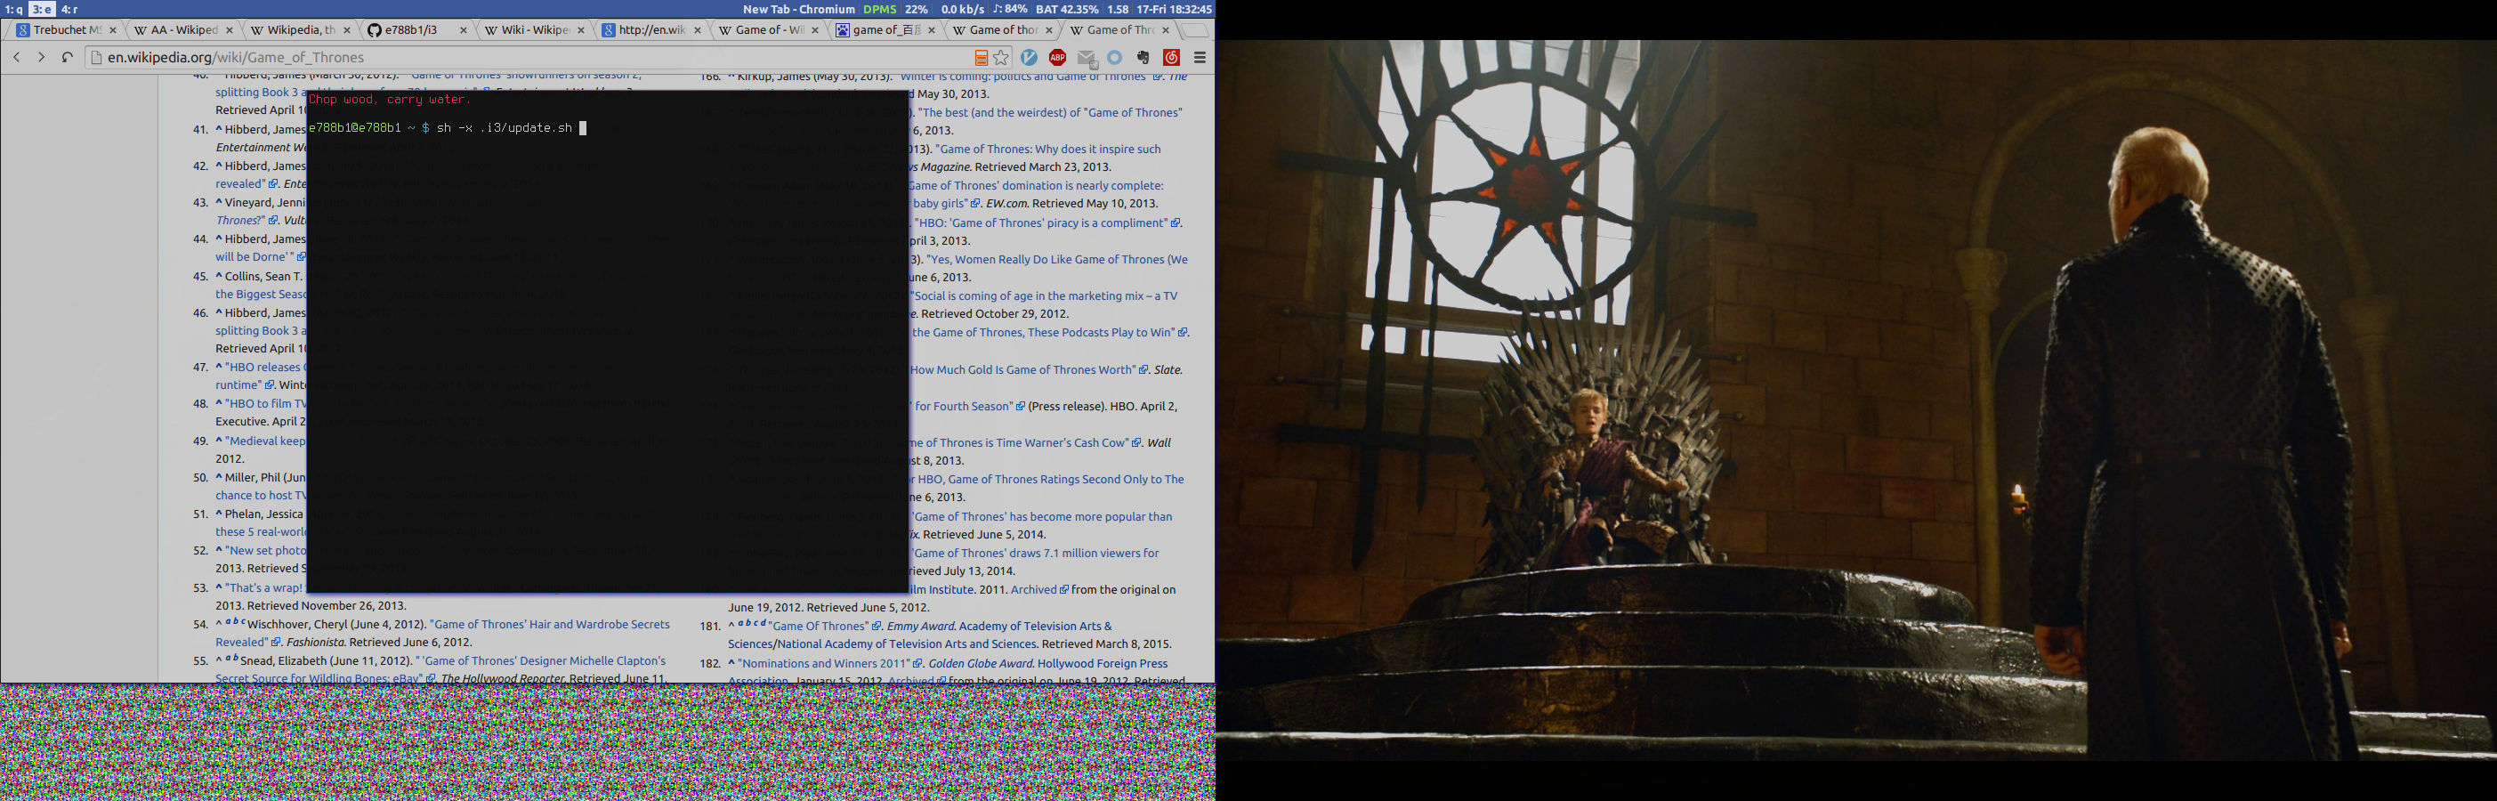
Task: Close the e788b1/i3 GitHub tab
Action: (x=464, y=30)
